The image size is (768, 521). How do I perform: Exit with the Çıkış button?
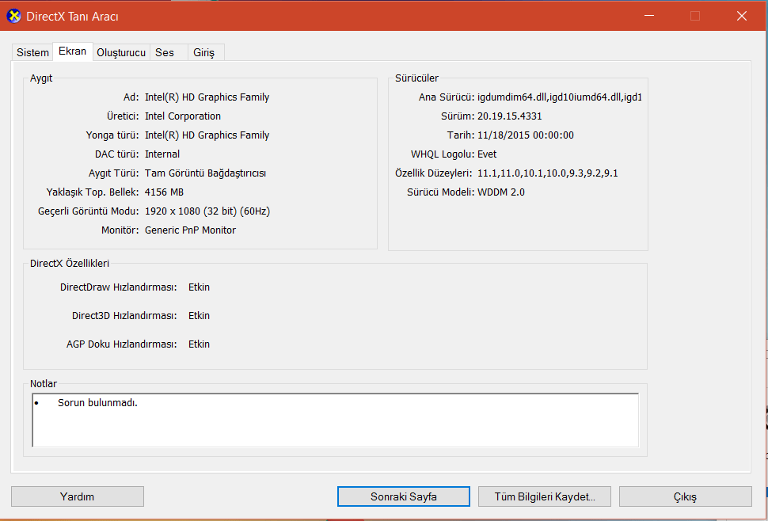click(x=685, y=496)
